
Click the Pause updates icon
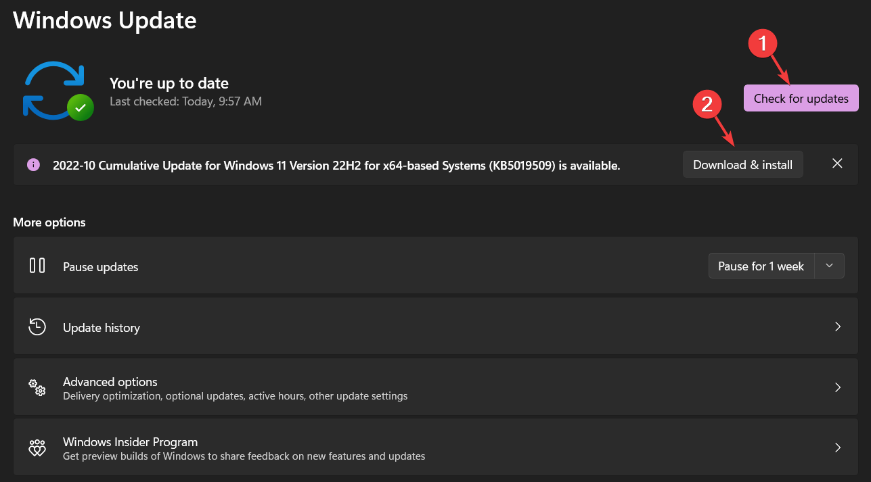coord(37,265)
